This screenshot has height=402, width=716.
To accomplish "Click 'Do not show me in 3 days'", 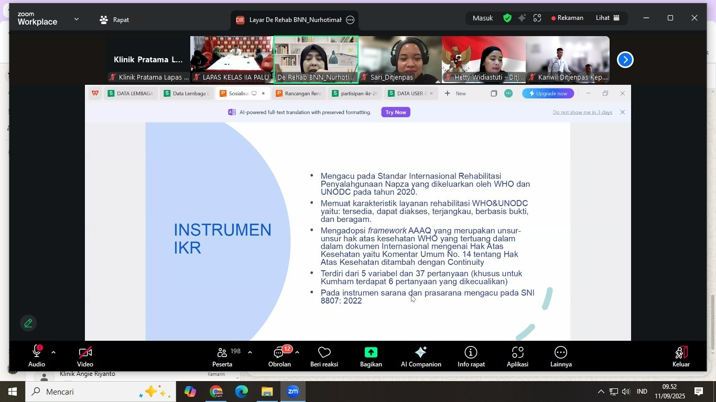I will tap(582, 113).
